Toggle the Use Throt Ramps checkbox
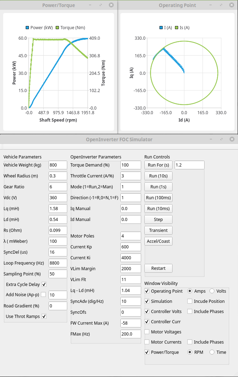Screen dimensions: 238x377 tap(44, 317)
